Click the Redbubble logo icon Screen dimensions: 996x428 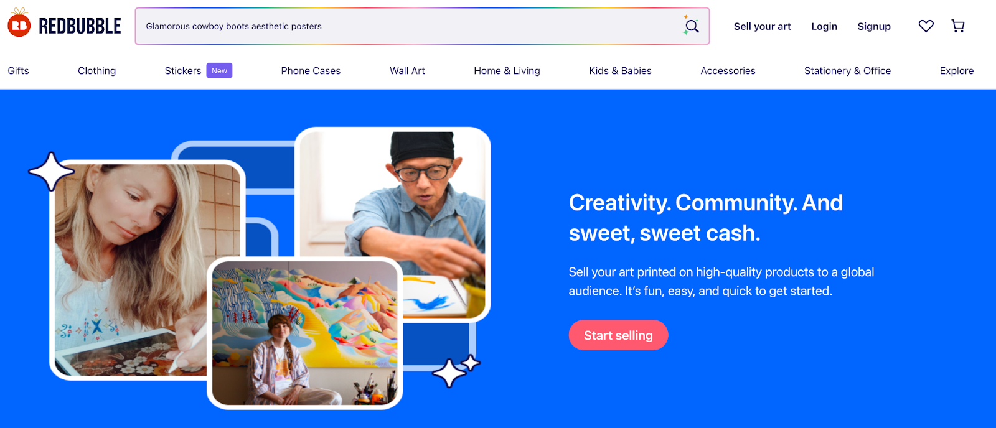tap(19, 23)
